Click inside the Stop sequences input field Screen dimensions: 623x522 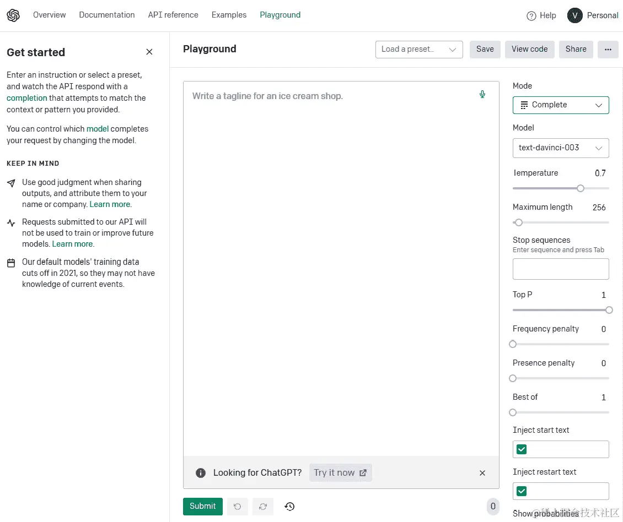click(x=561, y=269)
